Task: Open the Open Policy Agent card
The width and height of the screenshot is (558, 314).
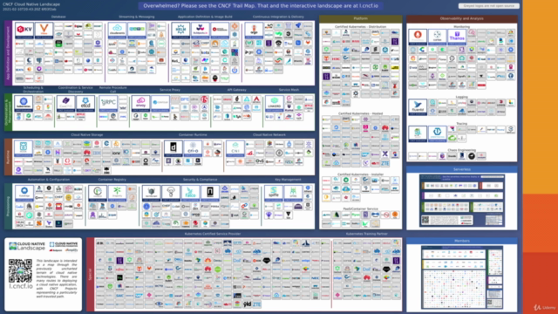Action: tap(151, 194)
